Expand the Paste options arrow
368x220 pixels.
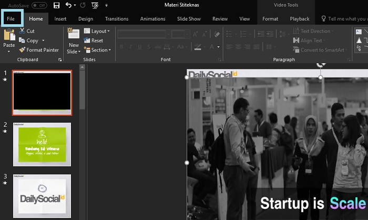pos(9,52)
